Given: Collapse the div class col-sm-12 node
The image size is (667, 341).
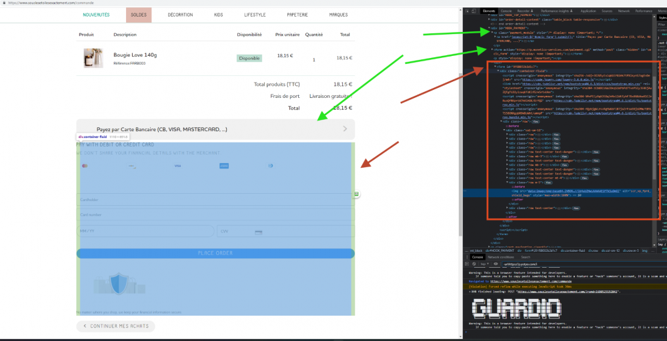Looking at the screenshot, I should [x=504, y=129].
